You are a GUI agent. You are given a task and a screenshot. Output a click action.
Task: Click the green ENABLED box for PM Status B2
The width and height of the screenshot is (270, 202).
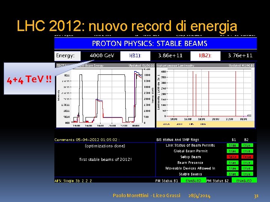244,180
